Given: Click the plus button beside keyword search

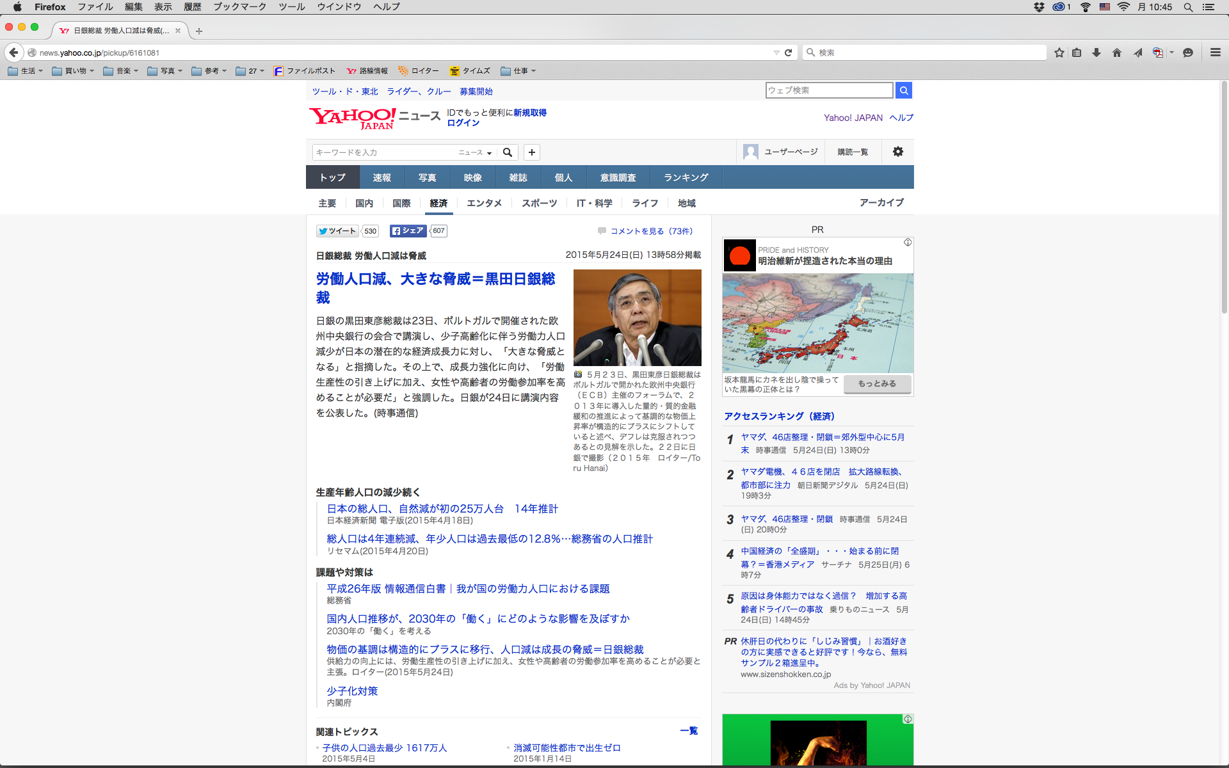Looking at the screenshot, I should (x=531, y=152).
